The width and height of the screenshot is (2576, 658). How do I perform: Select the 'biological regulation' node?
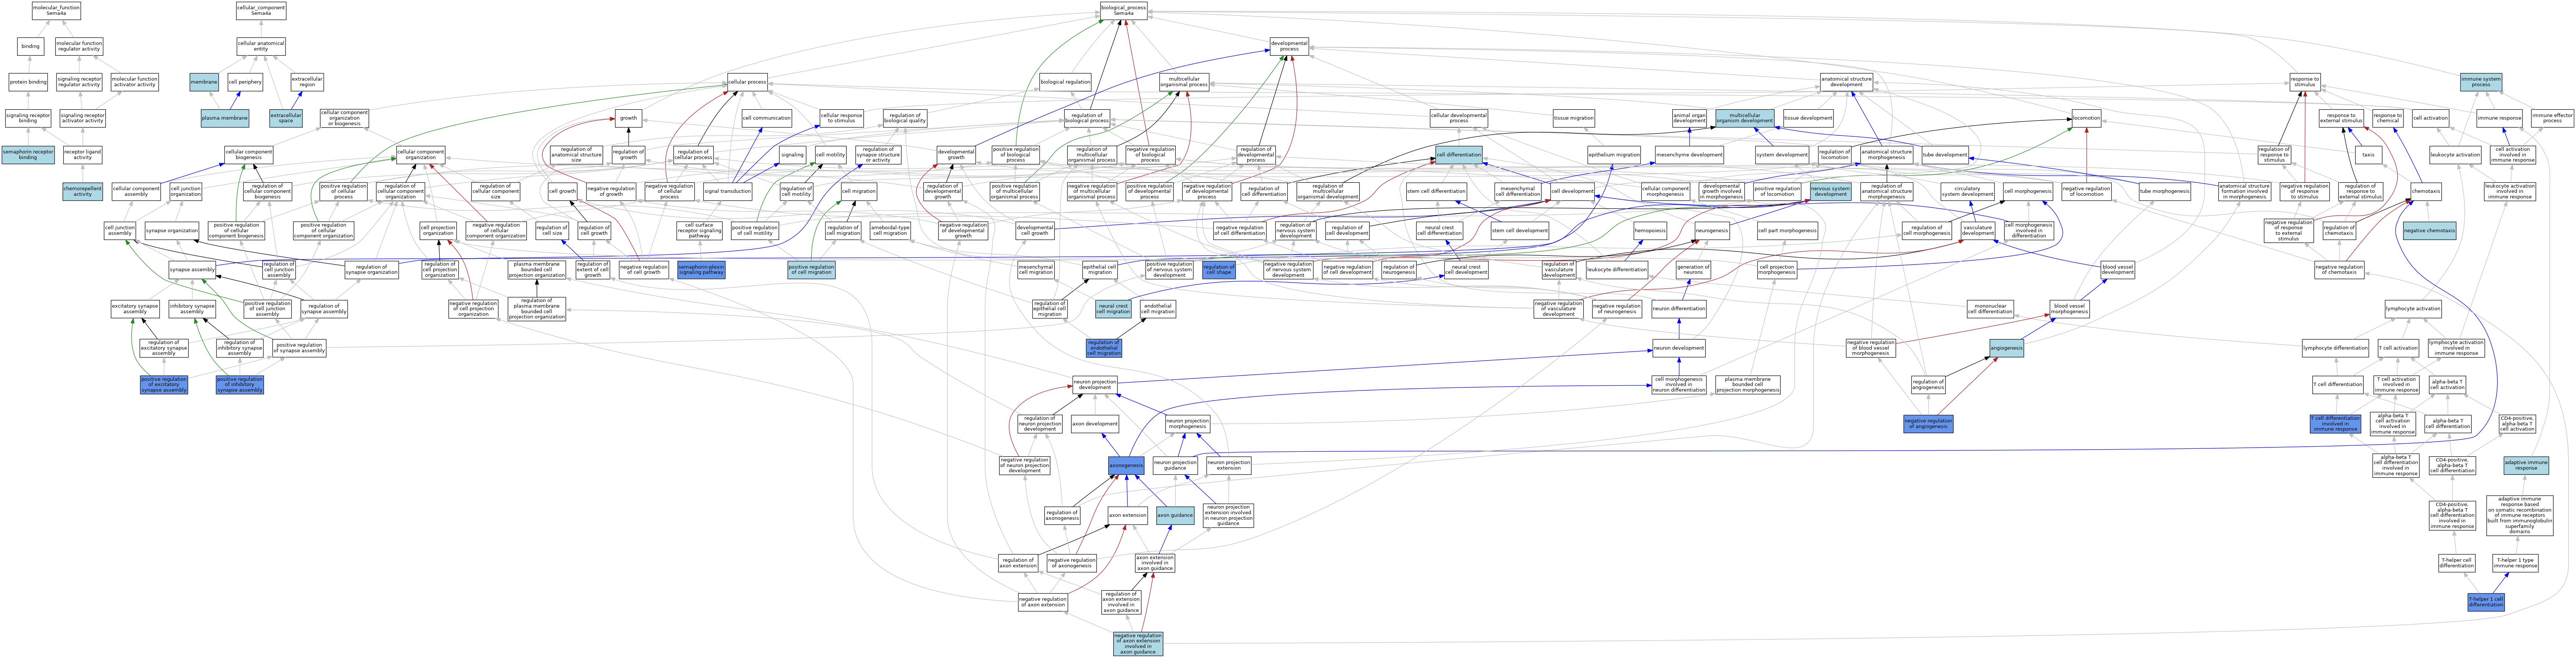[1065, 82]
